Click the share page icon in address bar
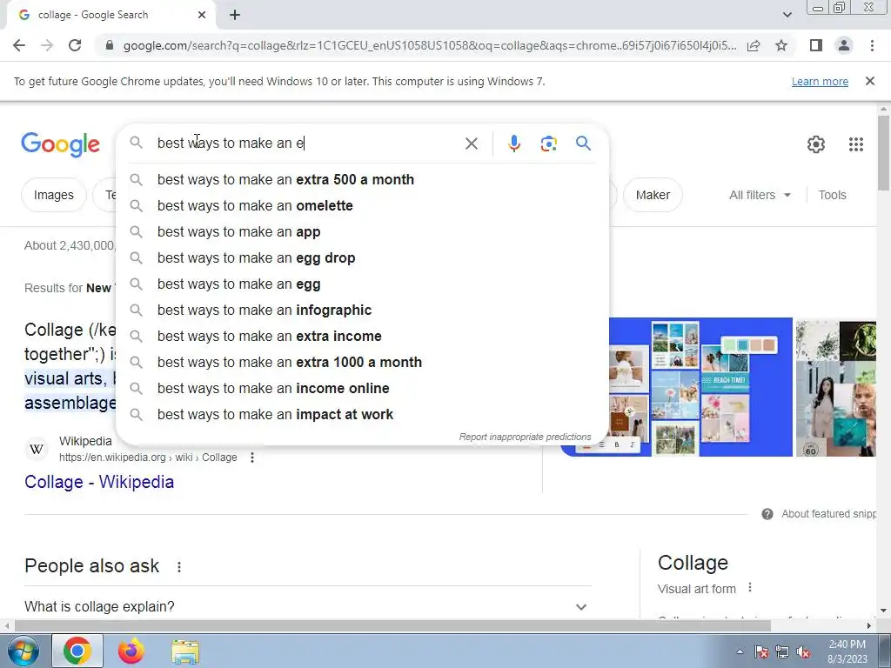 [x=754, y=45]
